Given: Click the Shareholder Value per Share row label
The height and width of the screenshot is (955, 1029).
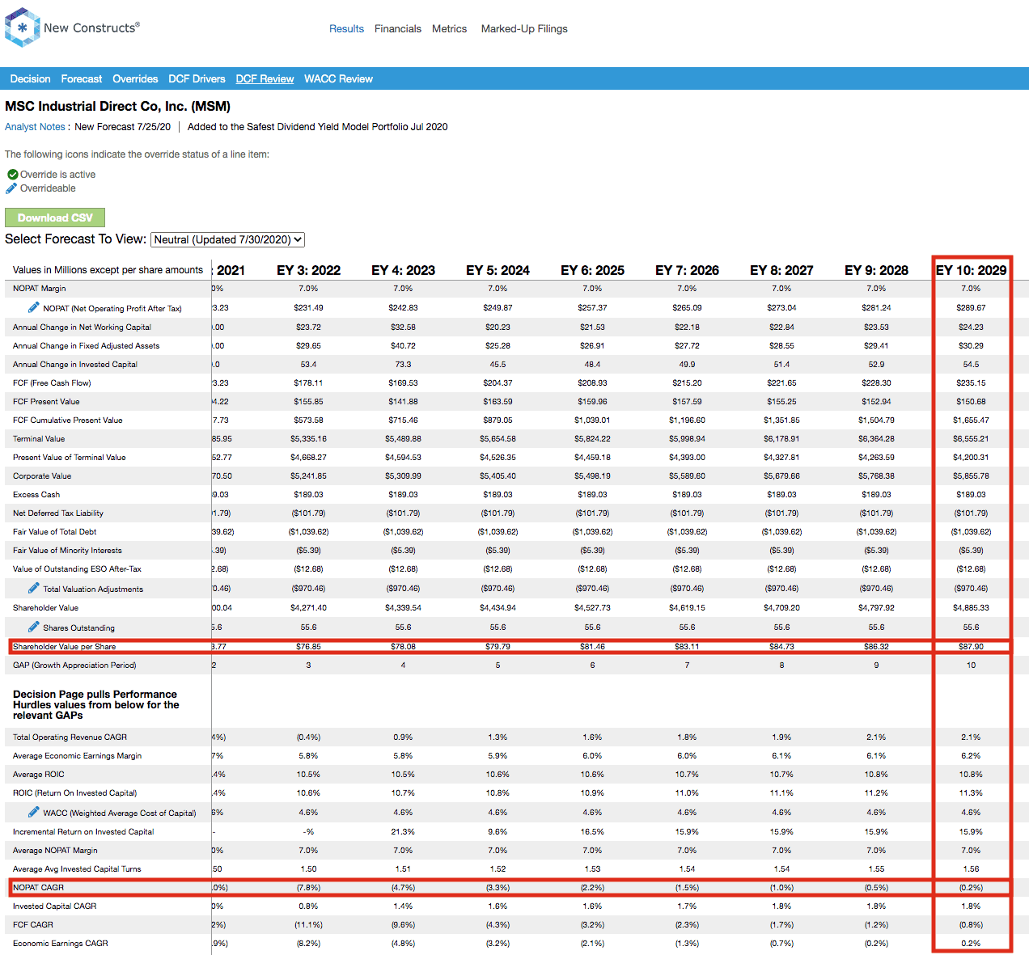Looking at the screenshot, I should pos(64,647).
